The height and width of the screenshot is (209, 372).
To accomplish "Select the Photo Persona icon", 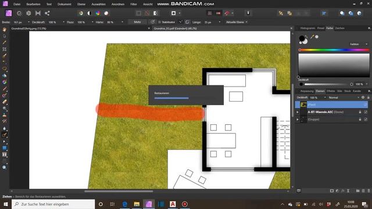I will point(9,13).
